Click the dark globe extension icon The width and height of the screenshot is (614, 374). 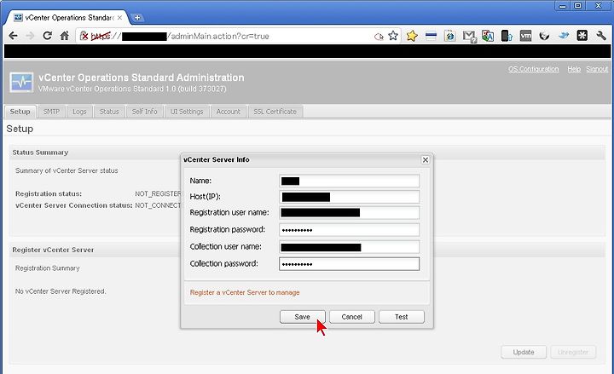(x=544, y=36)
